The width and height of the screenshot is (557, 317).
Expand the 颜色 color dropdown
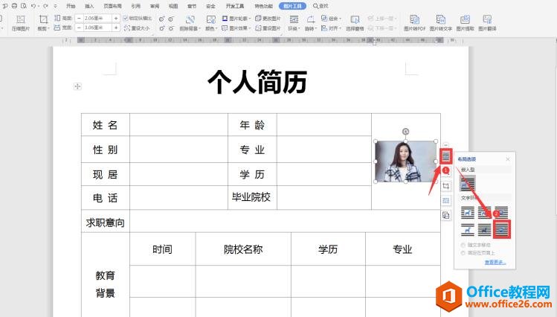coord(212,28)
